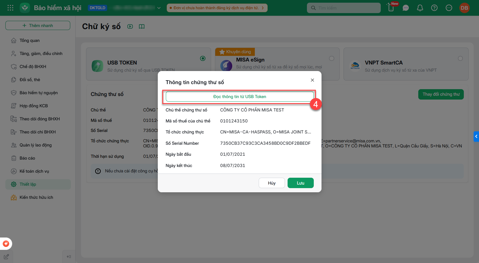The image size is (479, 263).
Task: Click Đọc thông tin từ USB Token button
Action: click(x=240, y=97)
